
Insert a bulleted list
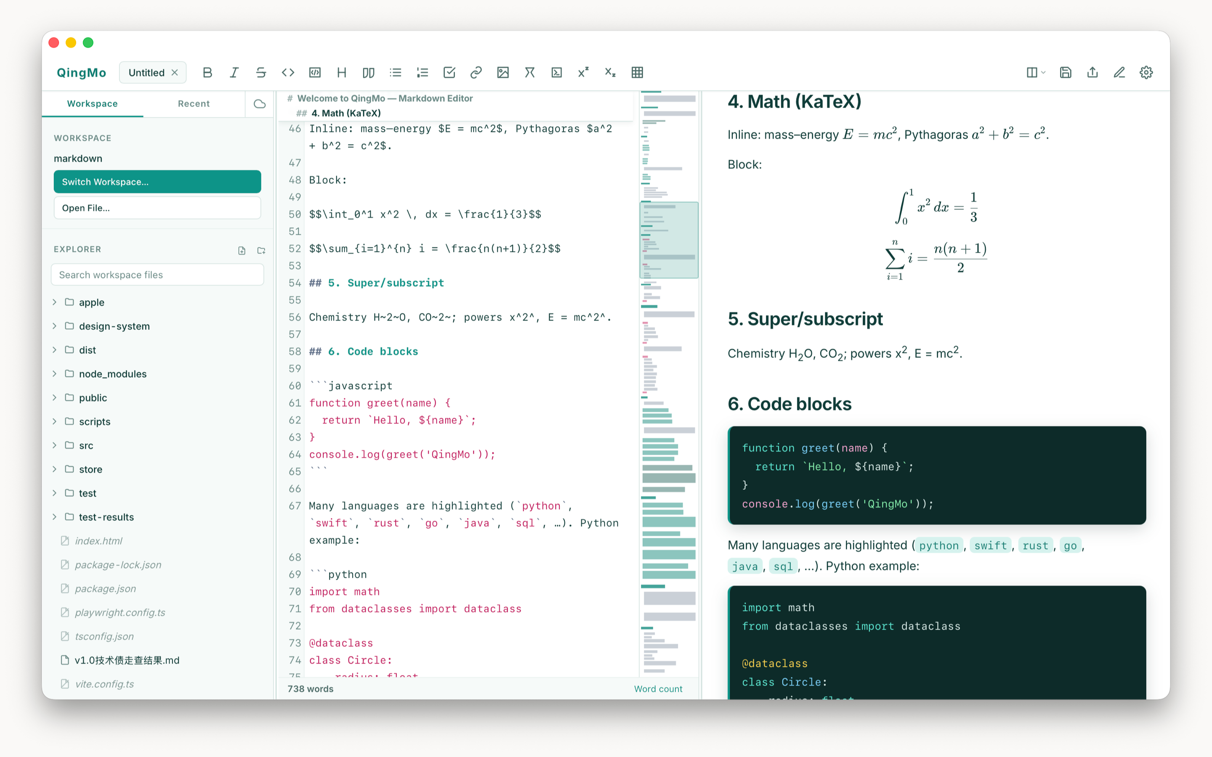(396, 73)
